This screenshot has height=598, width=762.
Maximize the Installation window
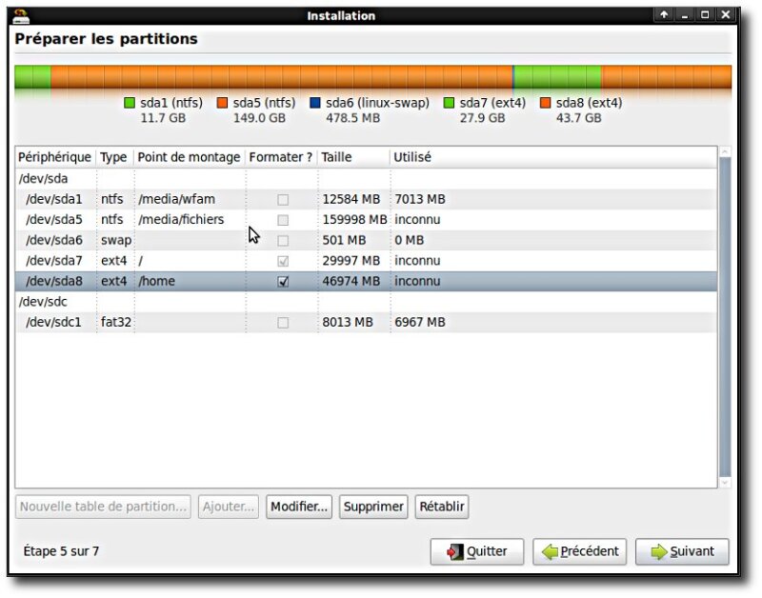coord(705,14)
